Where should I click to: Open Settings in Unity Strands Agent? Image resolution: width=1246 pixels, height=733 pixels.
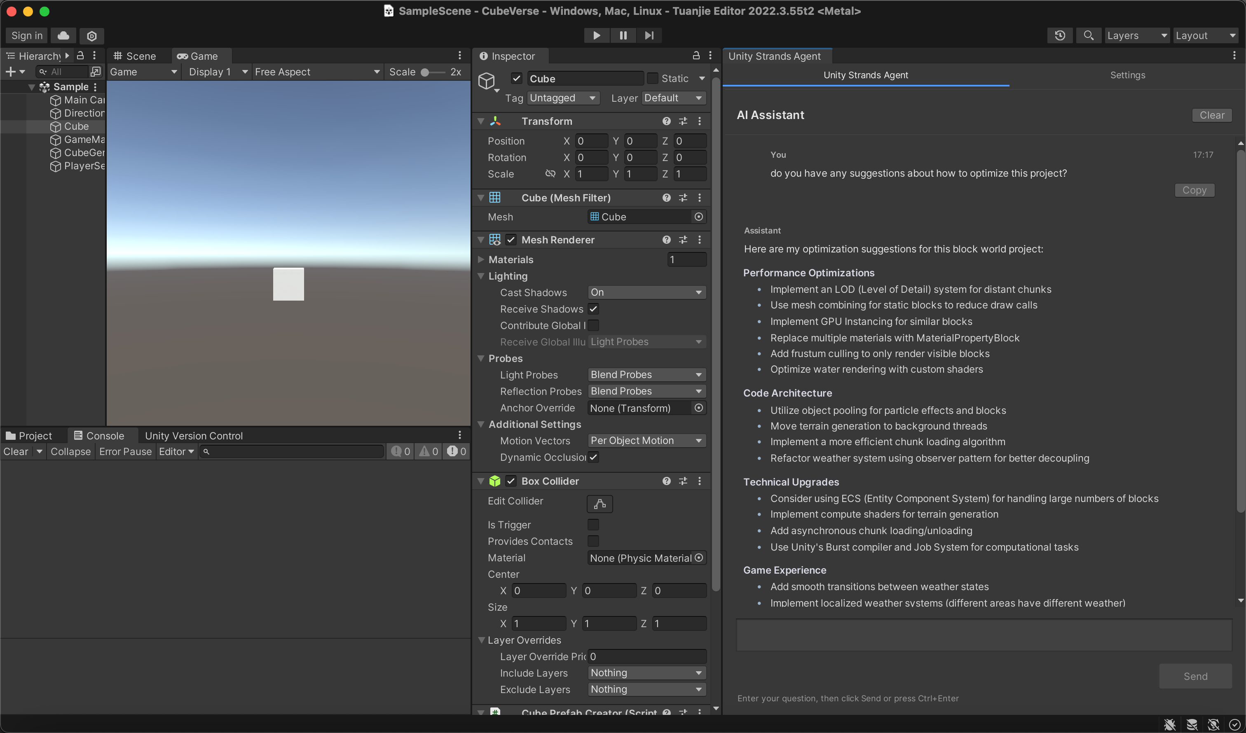[x=1128, y=75]
